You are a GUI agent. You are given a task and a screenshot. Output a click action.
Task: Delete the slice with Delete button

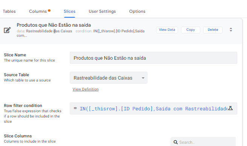point(213,30)
